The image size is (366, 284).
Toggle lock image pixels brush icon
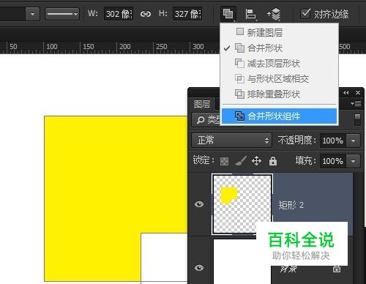click(241, 161)
